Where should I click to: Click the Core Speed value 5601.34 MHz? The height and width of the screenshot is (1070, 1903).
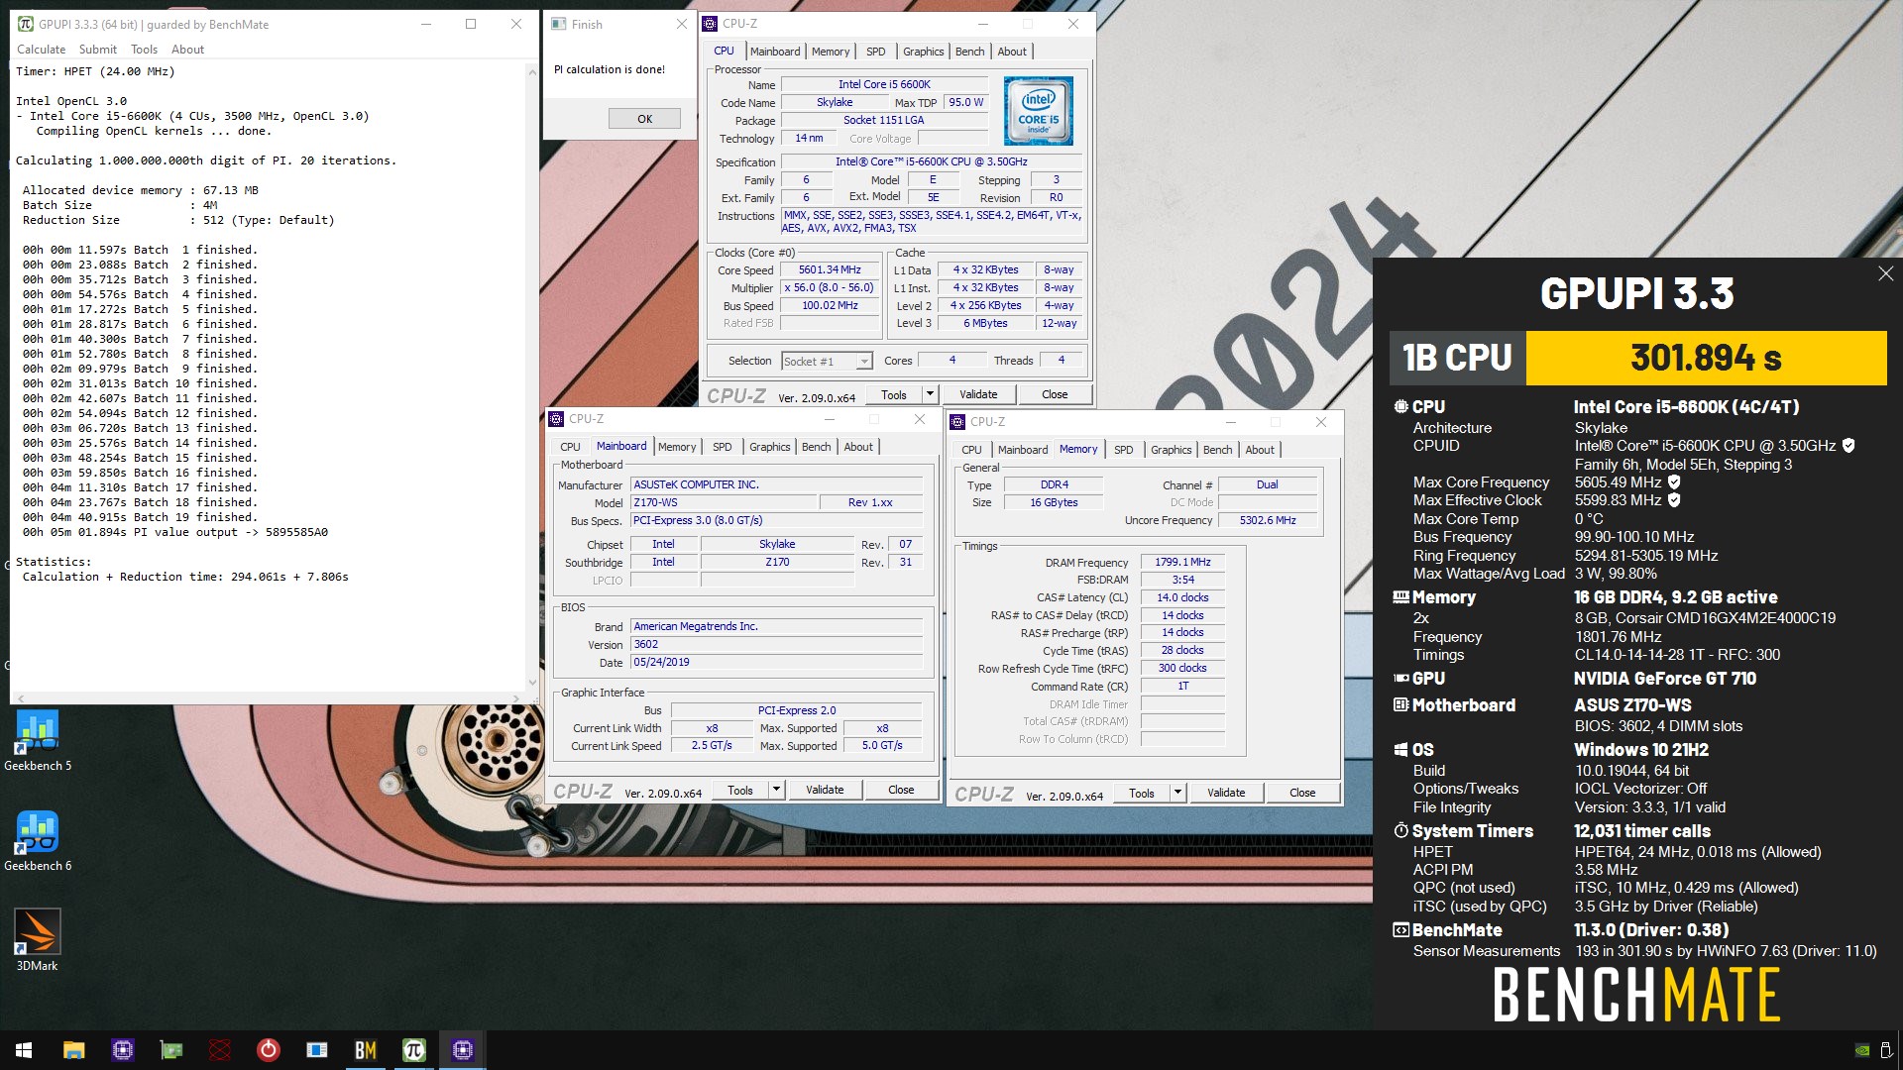[830, 270]
